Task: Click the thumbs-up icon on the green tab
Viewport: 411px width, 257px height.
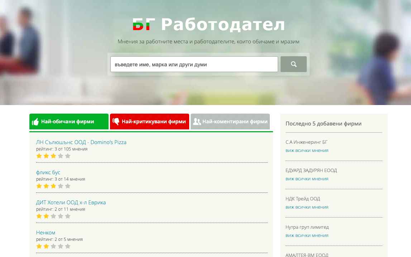Action: point(35,121)
